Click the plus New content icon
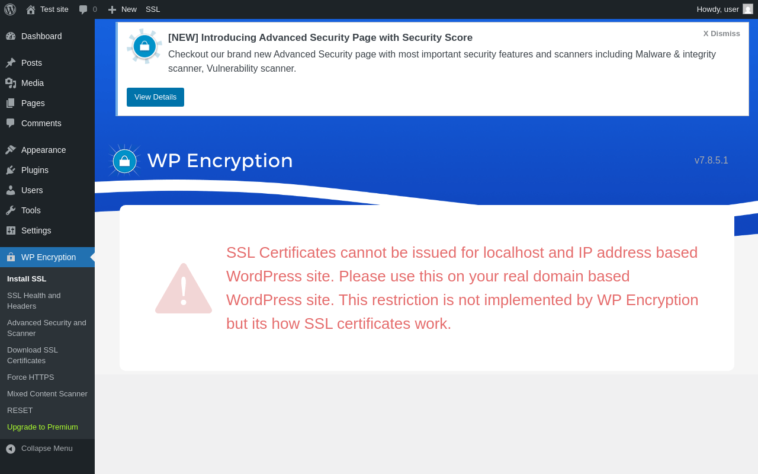Viewport: 758px width, 474px height. pos(112,9)
